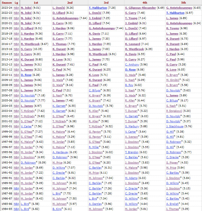This screenshot has width=202, height=211.
Task: Select the 2015-16 season cell
Action: coord(7,49)
